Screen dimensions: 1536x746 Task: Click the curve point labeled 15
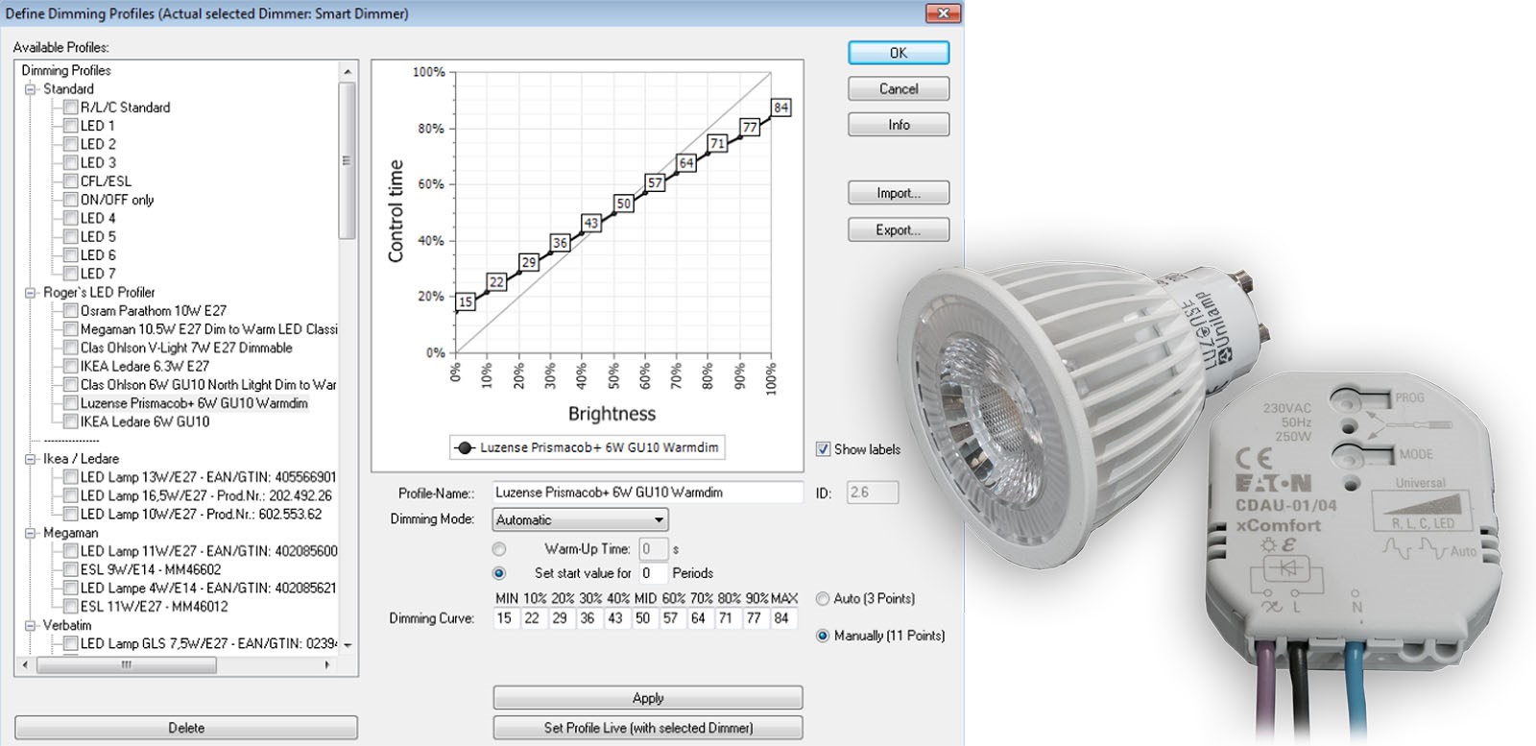point(466,301)
